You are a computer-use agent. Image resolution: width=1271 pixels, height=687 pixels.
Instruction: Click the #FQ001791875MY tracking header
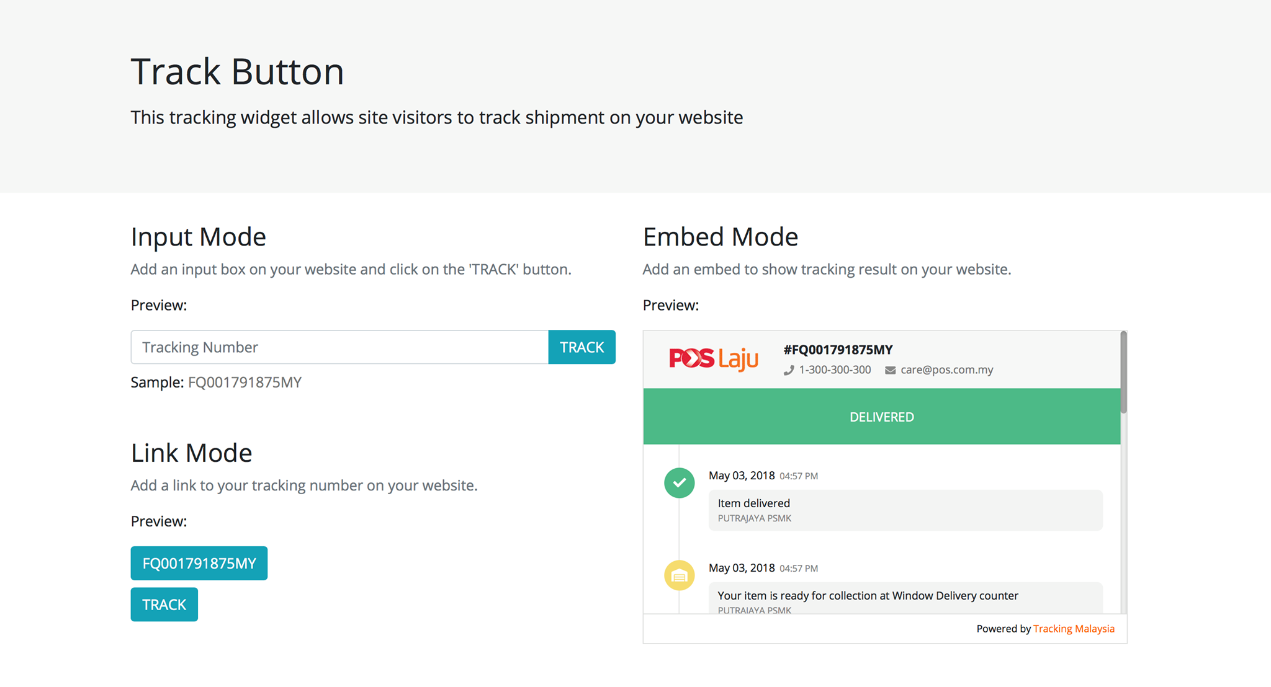point(838,350)
